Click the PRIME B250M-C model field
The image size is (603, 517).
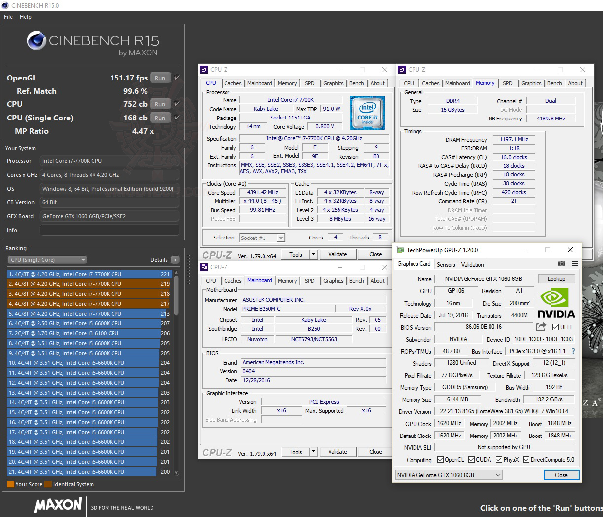coord(287,309)
